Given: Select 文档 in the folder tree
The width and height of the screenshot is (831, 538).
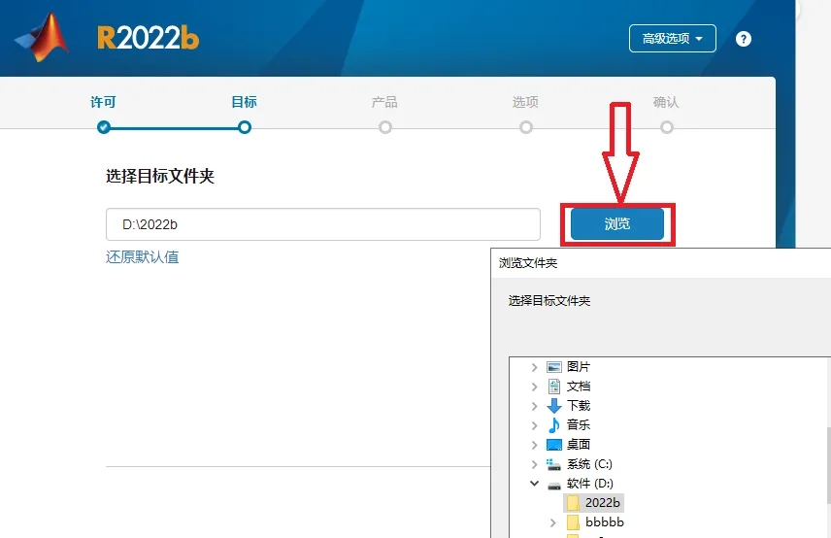Looking at the screenshot, I should (x=579, y=387).
